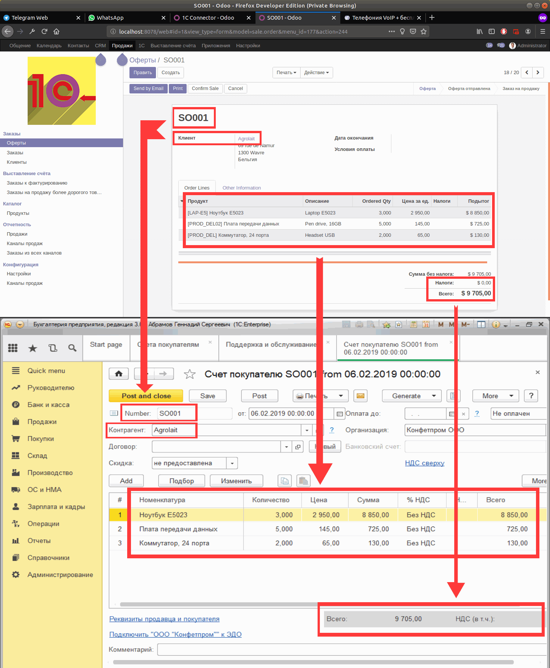550x668 pixels.
Task: Click the Confirm Sale button
Action: 205,89
